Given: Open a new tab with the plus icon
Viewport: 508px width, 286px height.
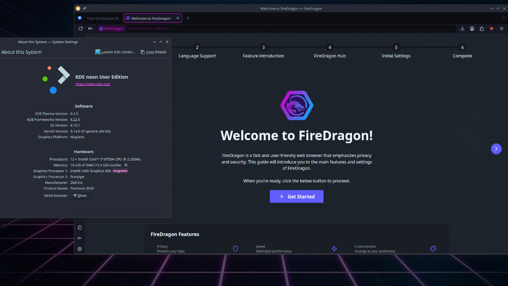Looking at the screenshot, I should point(188,18).
